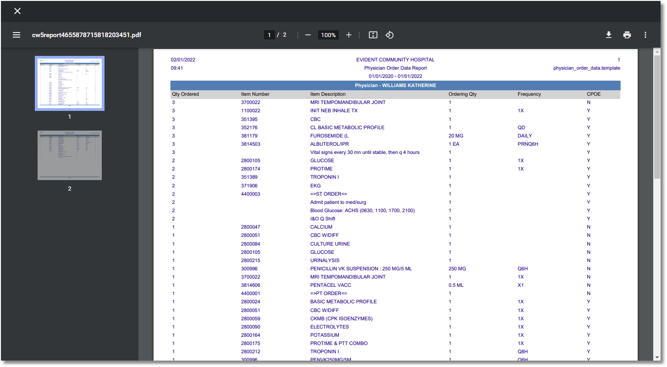
Task: Click CL BASIC METABOLIC PROFILE row text
Action: tap(347, 127)
